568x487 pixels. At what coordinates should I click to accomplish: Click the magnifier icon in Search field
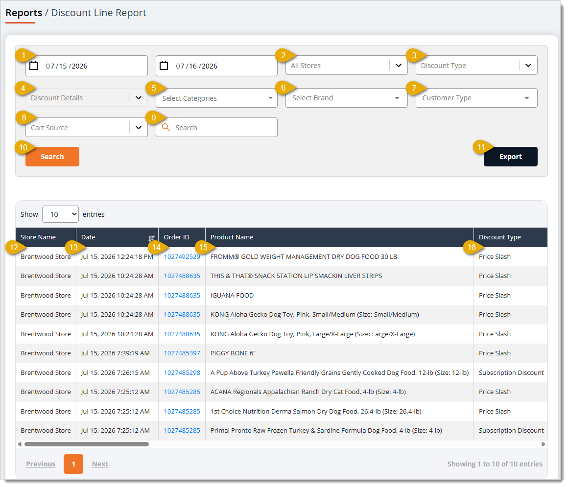(166, 127)
